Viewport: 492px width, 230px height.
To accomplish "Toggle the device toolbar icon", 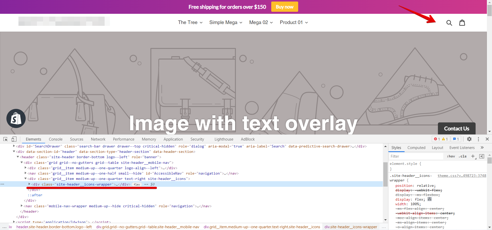I will (x=14, y=139).
